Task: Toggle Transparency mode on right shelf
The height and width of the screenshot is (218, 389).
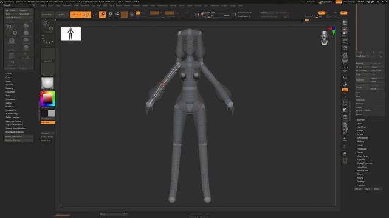Action: point(345,139)
